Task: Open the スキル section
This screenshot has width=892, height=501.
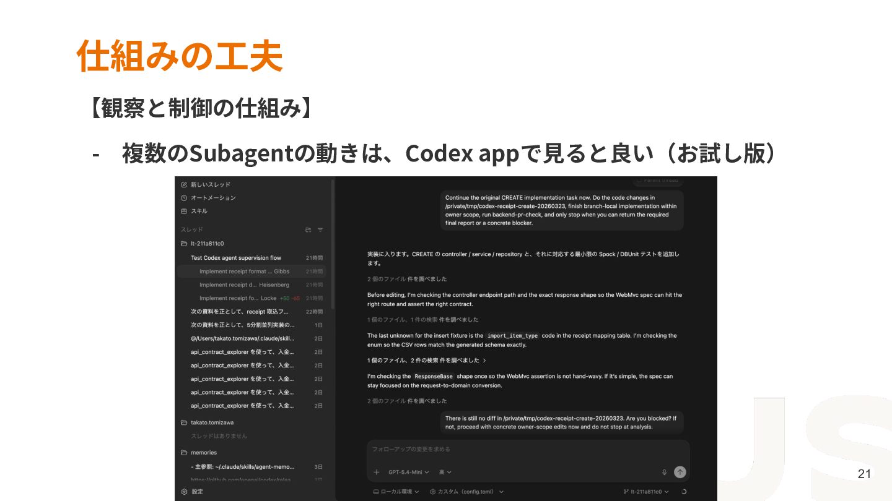Action: click(x=194, y=211)
